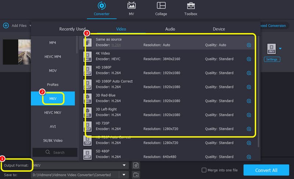Click gear icon for 3D Red-Blue preset
Screen dimensions: 294x179
(x=249, y=101)
